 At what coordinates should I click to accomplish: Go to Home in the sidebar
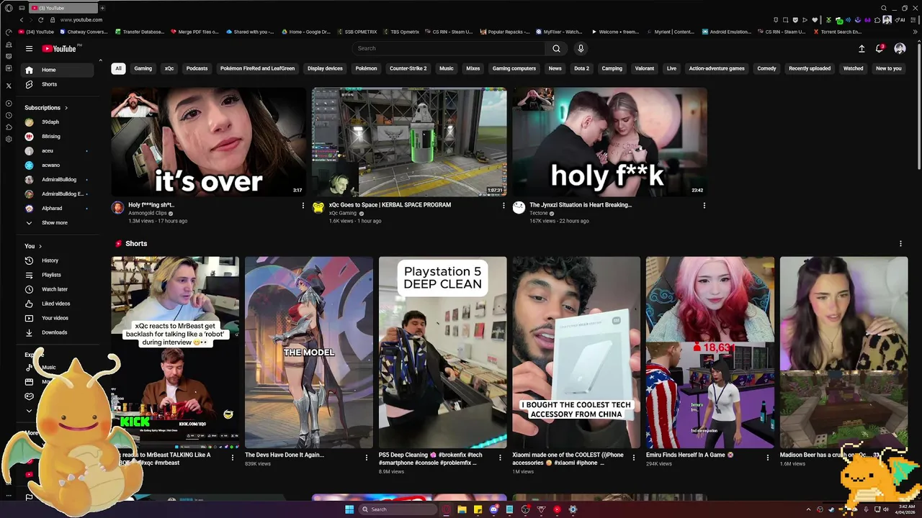[58, 70]
